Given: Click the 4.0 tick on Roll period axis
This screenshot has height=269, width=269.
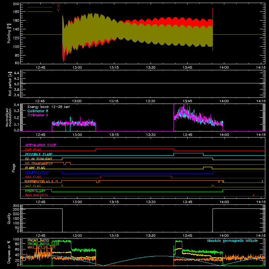Looking at the screenshot, I should pyautogui.click(x=16, y=84).
